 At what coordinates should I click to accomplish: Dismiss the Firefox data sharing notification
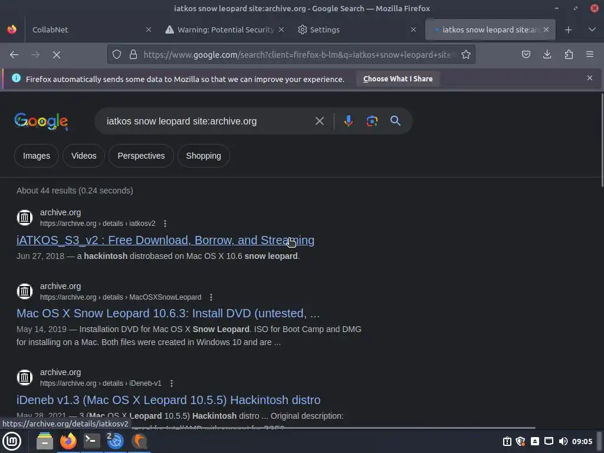[589, 78]
